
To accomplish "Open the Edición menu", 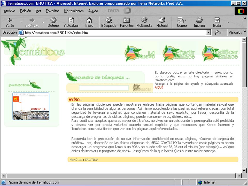I will click(26, 11).
